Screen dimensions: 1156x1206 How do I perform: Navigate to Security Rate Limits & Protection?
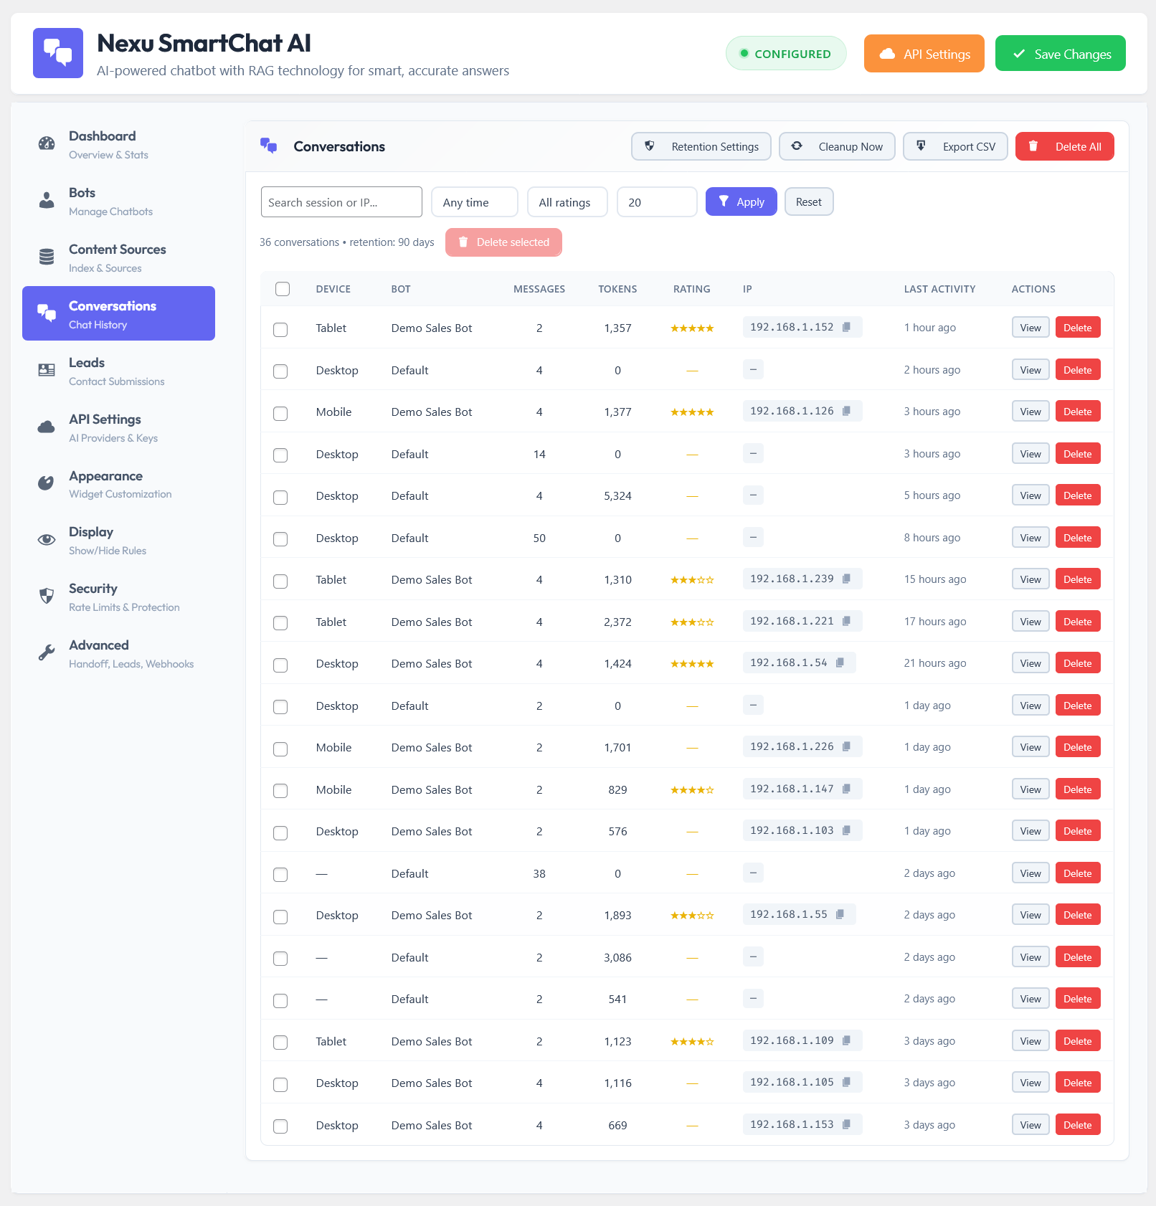[119, 597]
